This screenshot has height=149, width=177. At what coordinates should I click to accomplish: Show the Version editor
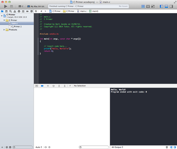(153, 6)
